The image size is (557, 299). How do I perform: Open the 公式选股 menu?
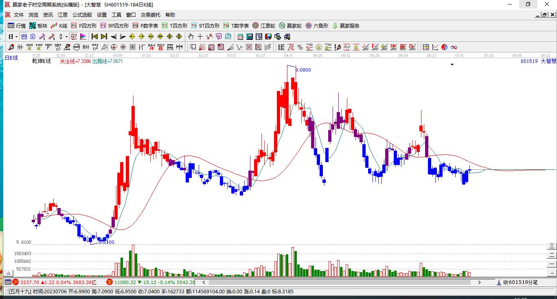[82, 15]
